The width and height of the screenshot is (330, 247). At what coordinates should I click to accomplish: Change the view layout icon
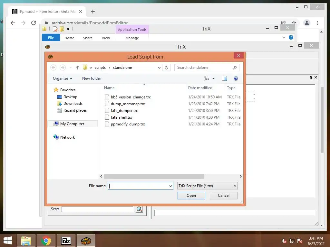pos(207,78)
